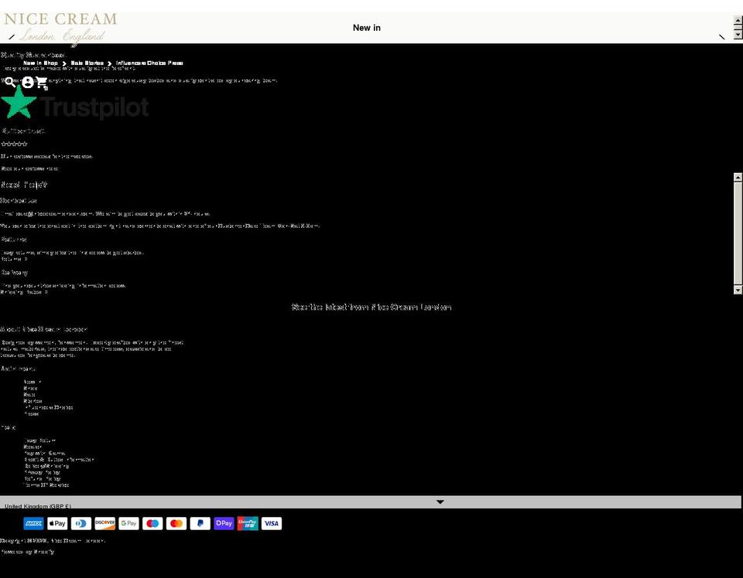Screen dimensions: 743x578
Task: Select the search magnifier icon
Action: pos(9,83)
